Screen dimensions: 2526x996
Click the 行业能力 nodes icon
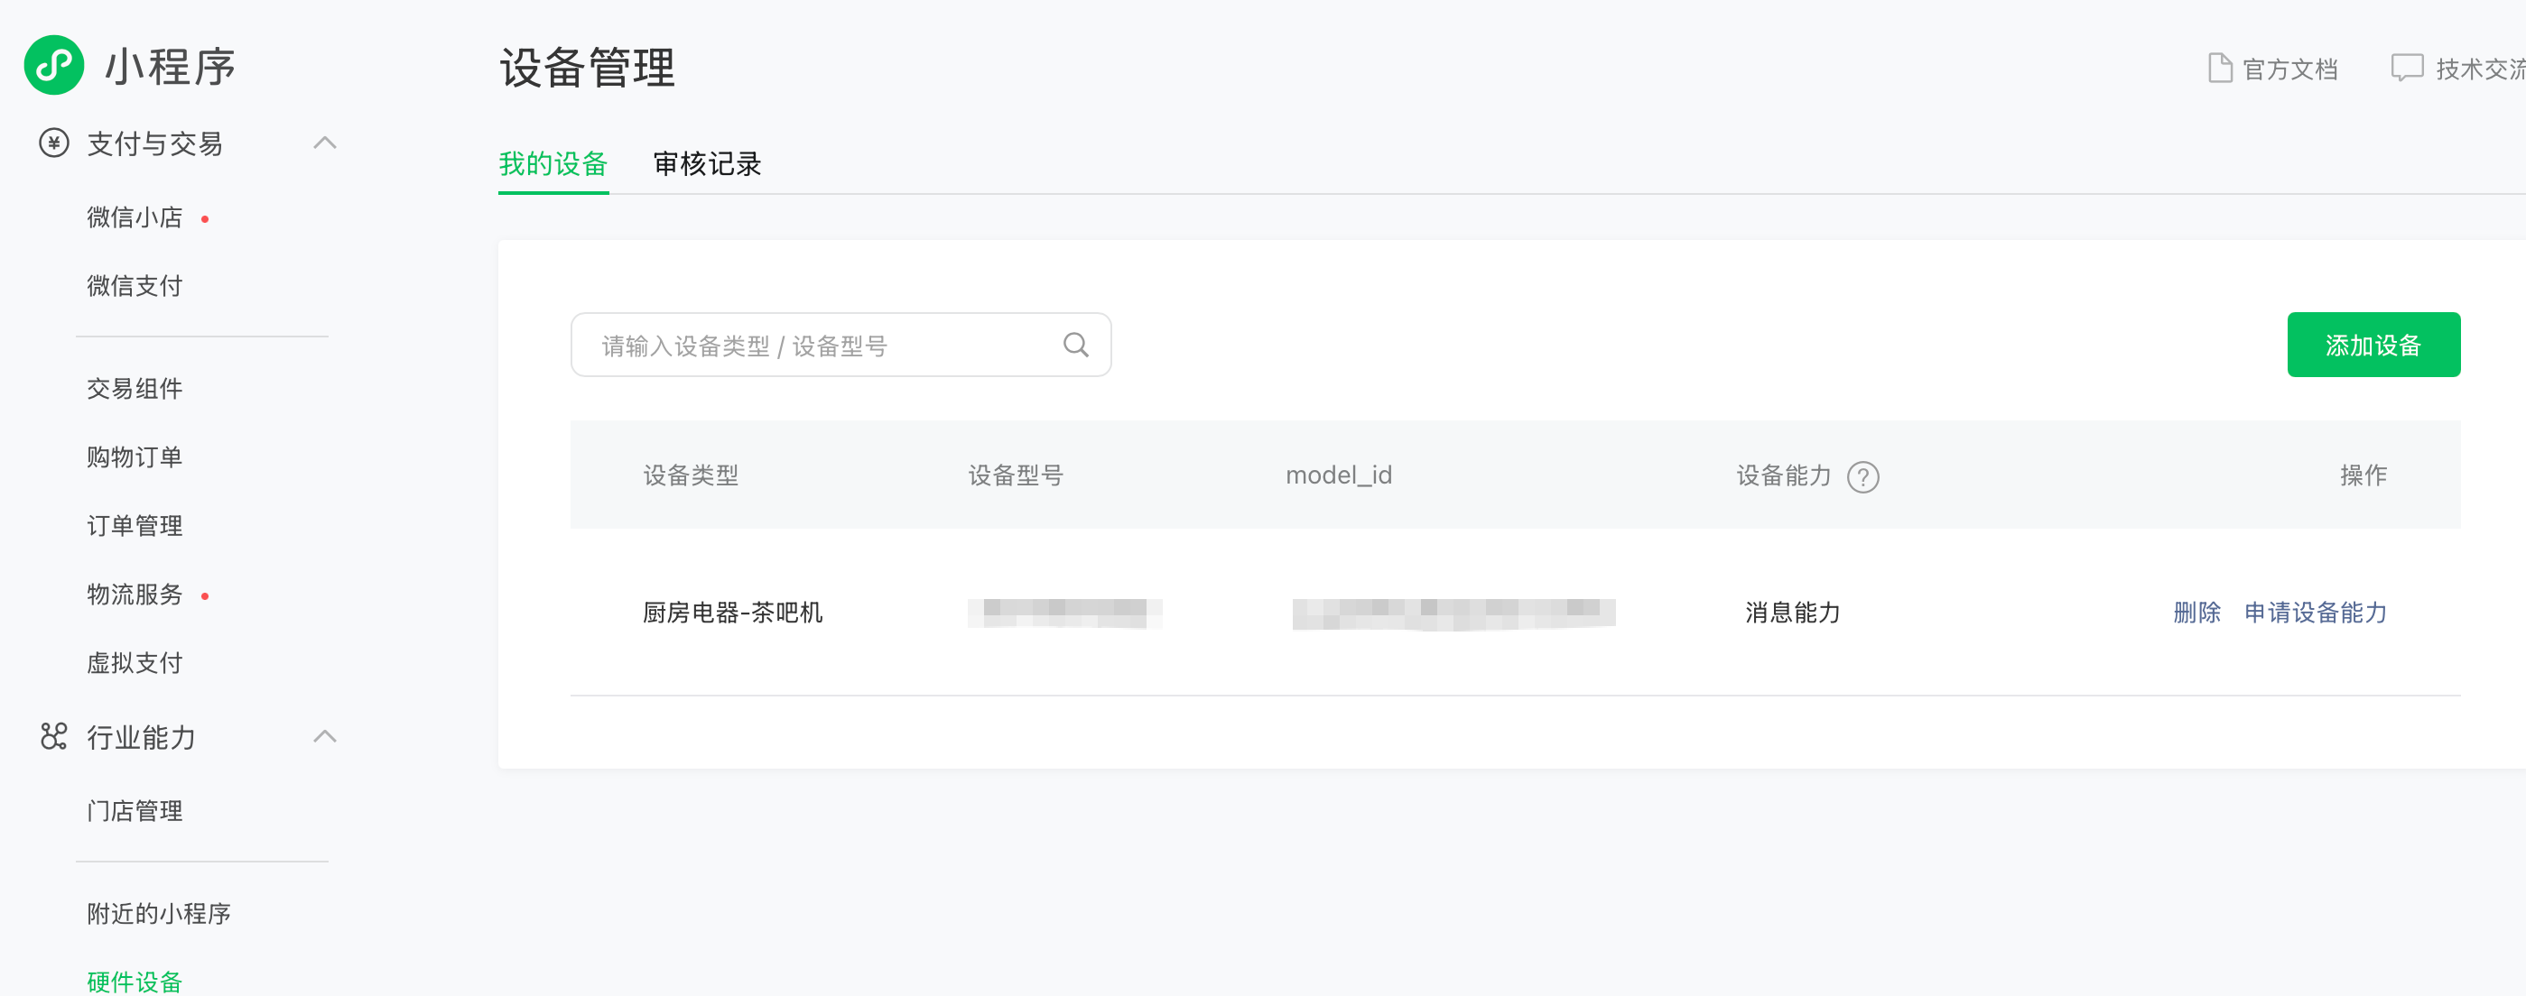[x=54, y=736]
